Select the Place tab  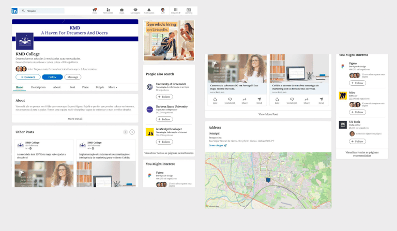tap(85, 87)
